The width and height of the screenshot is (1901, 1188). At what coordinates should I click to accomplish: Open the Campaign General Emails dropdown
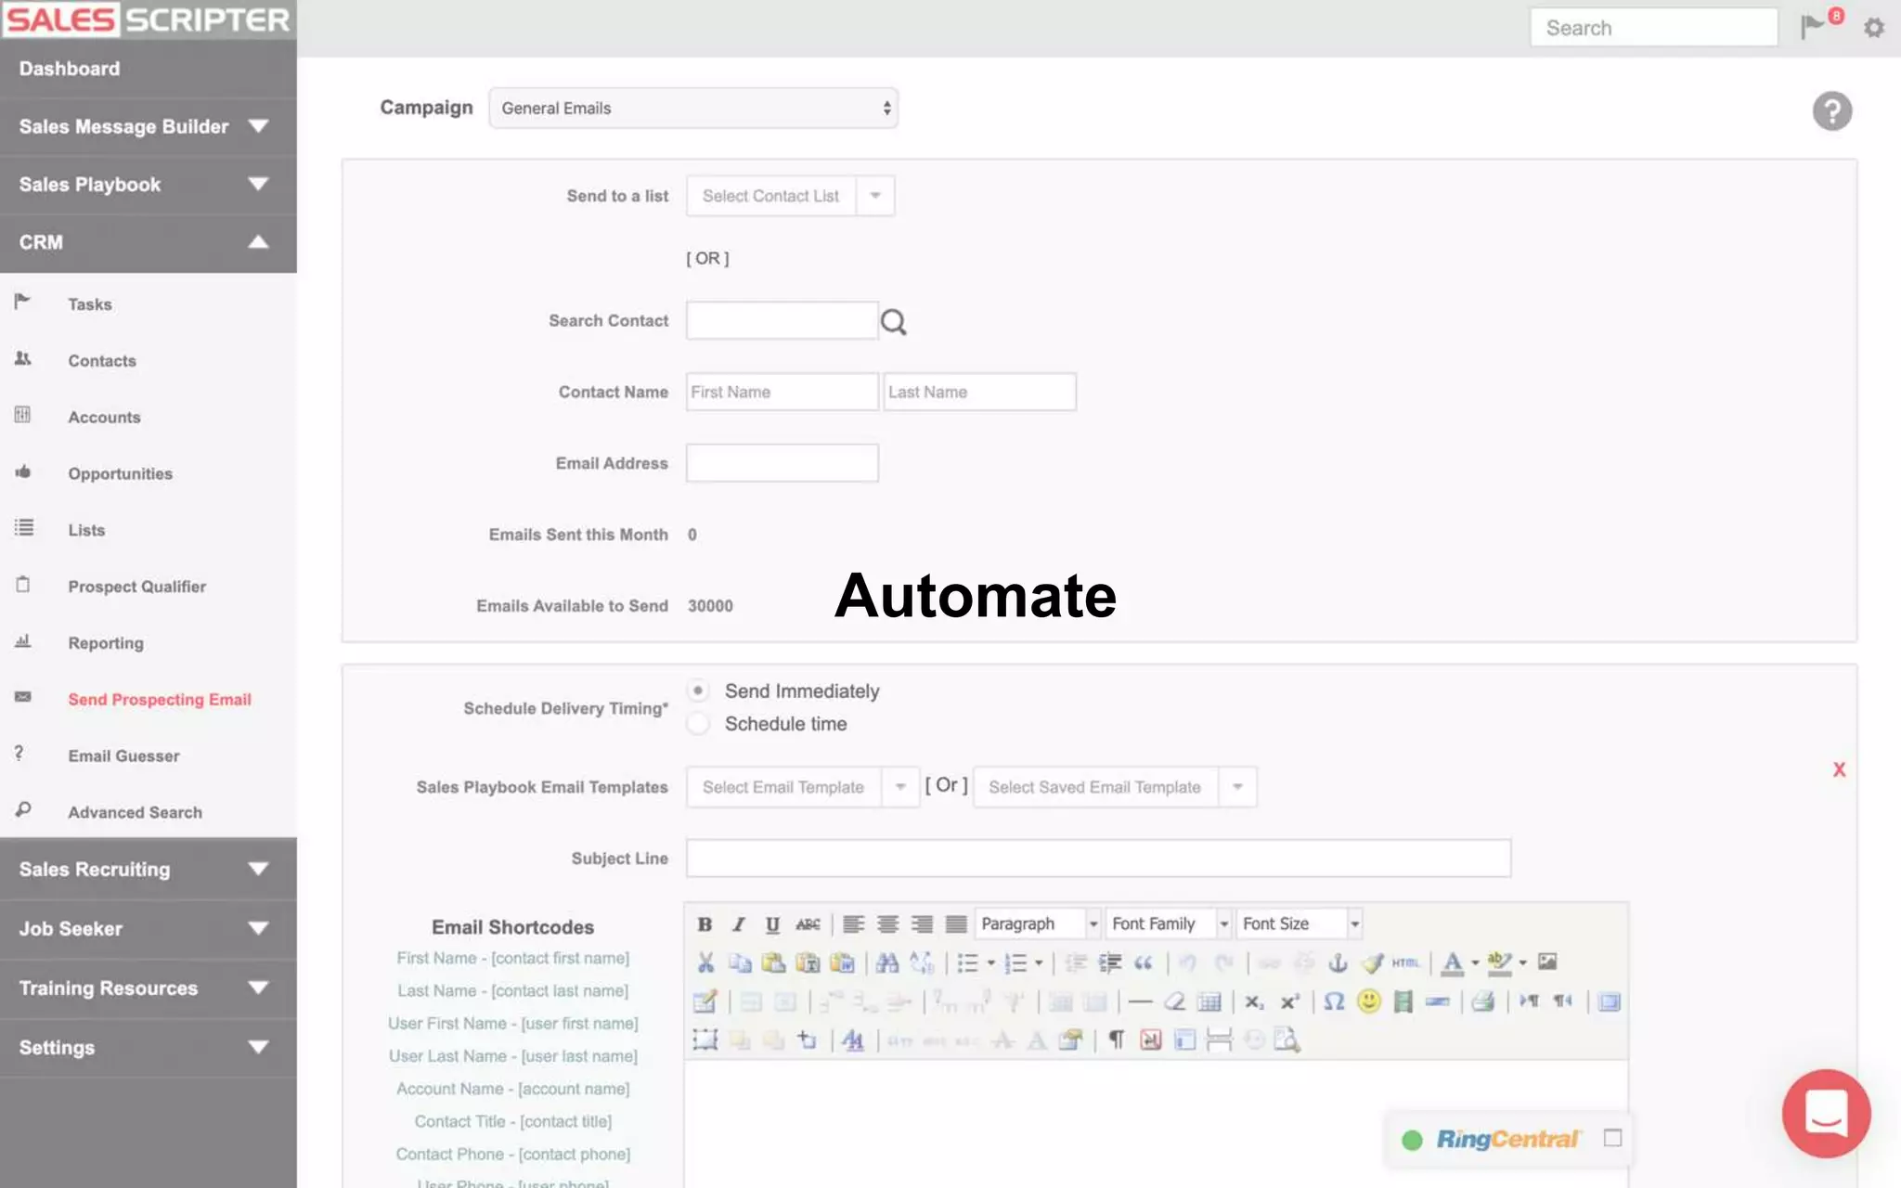693,109
